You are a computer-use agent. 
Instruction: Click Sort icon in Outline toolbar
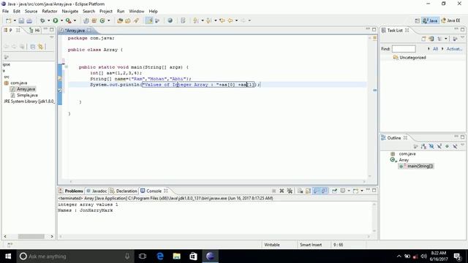[423, 146]
